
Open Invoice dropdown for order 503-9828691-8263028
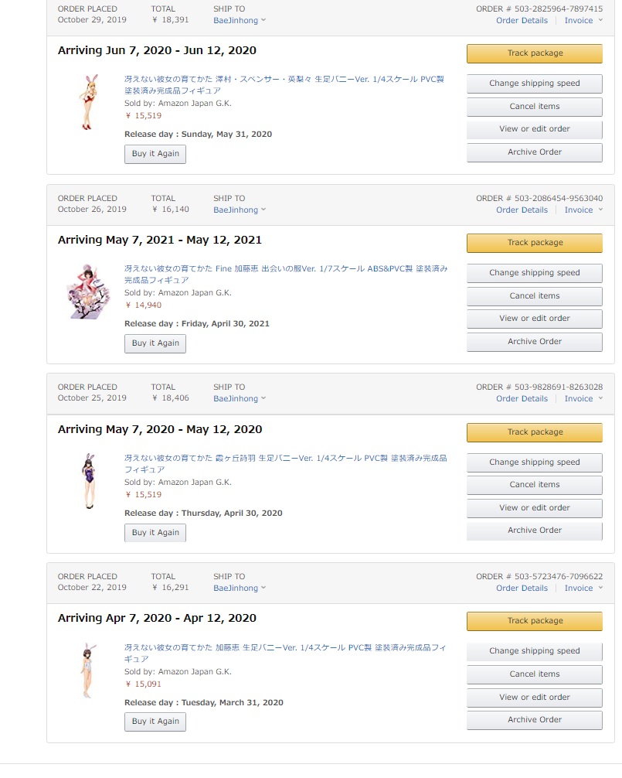[583, 399]
